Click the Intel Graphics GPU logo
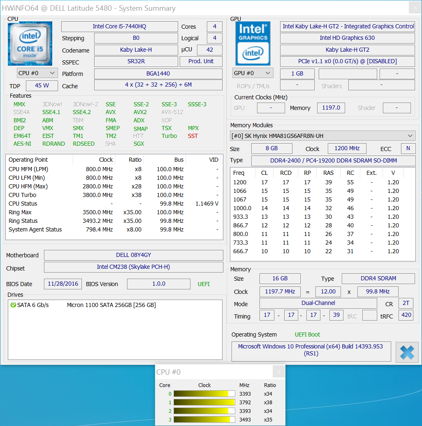This screenshot has height=426, width=422. tap(253, 44)
